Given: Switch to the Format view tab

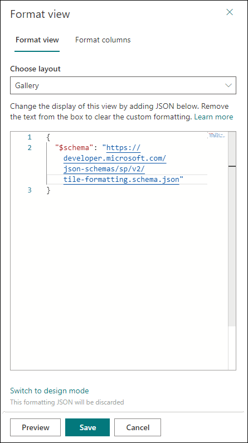Looking at the screenshot, I should coord(37,40).
